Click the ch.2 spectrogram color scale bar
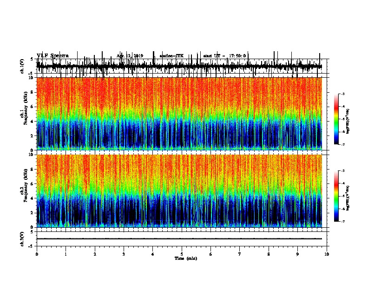The height and width of the screenshot is (285, 368). pyautogui.click(x=336, y=196)
